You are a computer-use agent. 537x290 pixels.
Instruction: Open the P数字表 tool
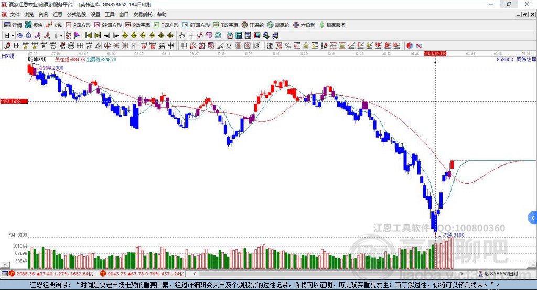click(138, 25)
